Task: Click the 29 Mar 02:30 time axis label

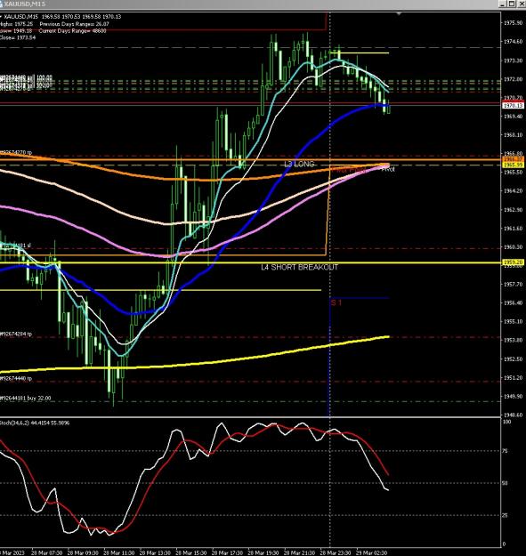Action: point(371,552)
